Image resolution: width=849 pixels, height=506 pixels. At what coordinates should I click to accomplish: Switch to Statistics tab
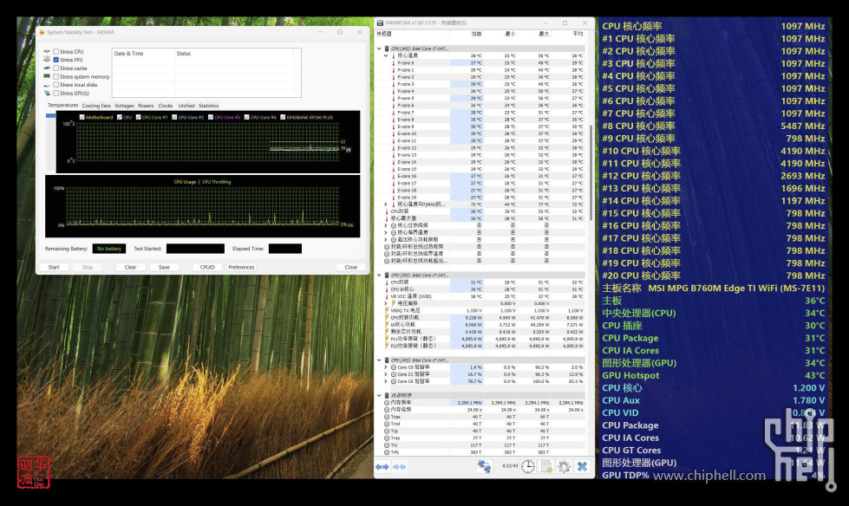tap(208, 106)
